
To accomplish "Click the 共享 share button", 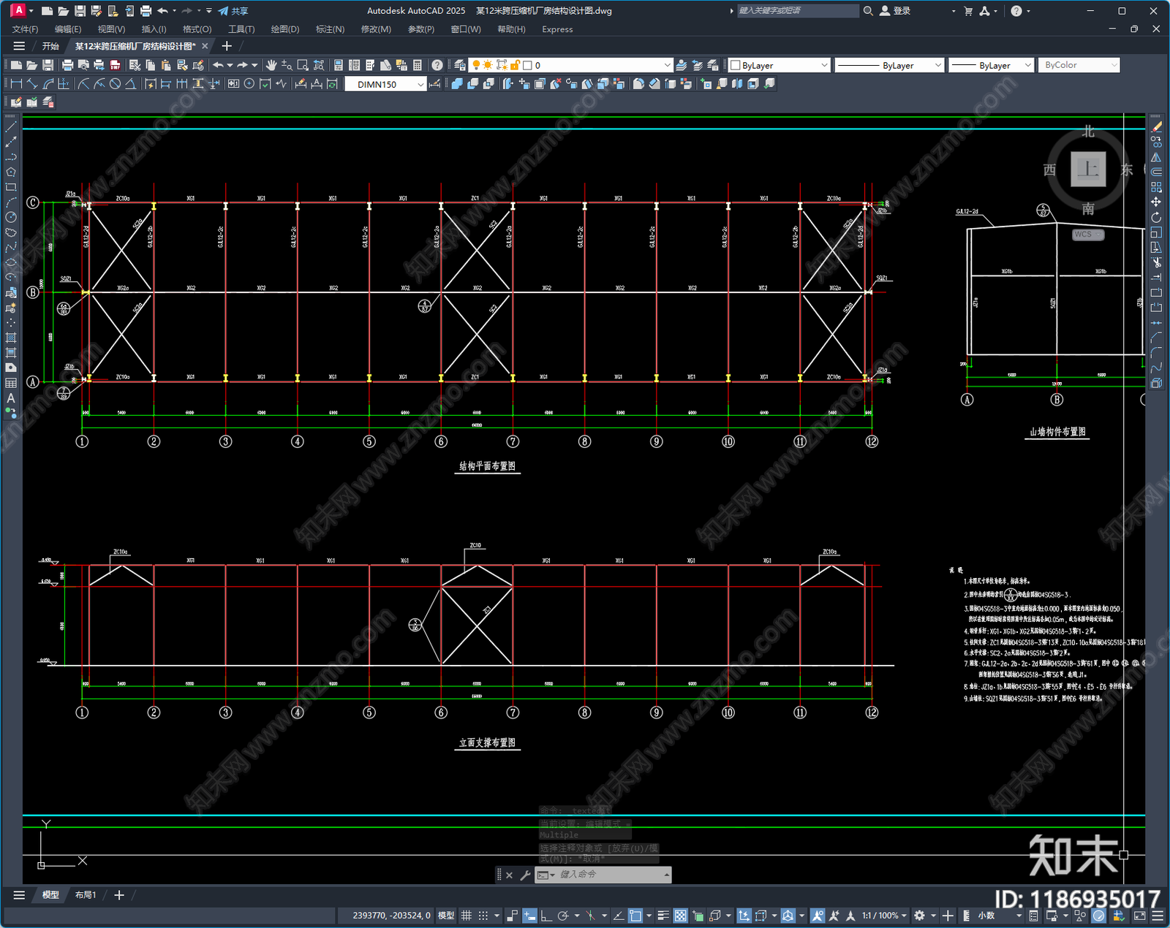I will pyautogui.click(x=233, y=11).
